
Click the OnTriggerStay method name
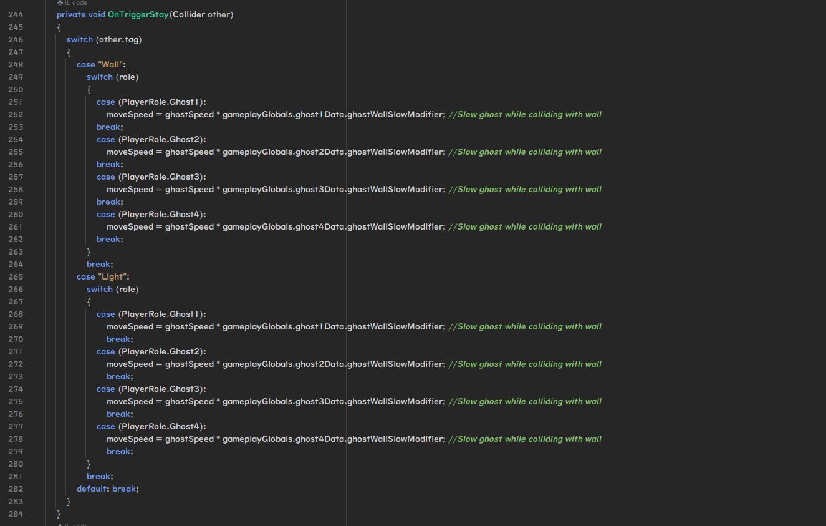[x=138, y=14]
